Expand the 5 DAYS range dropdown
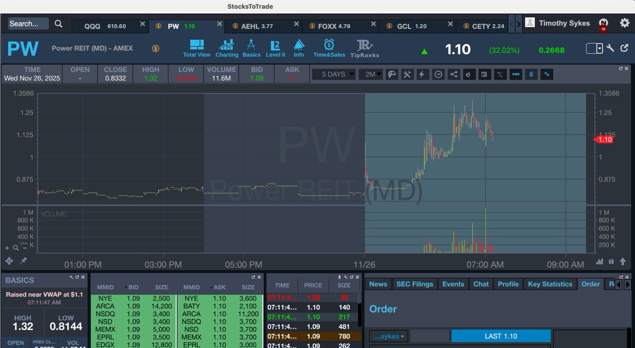 (333, 75)
